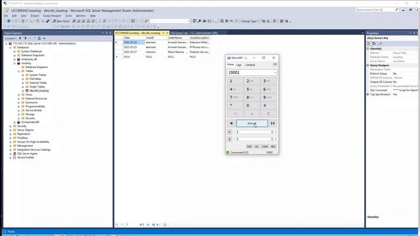Toggle CONF conference mode in MicroSIP
420x236 pixels.
264,147
